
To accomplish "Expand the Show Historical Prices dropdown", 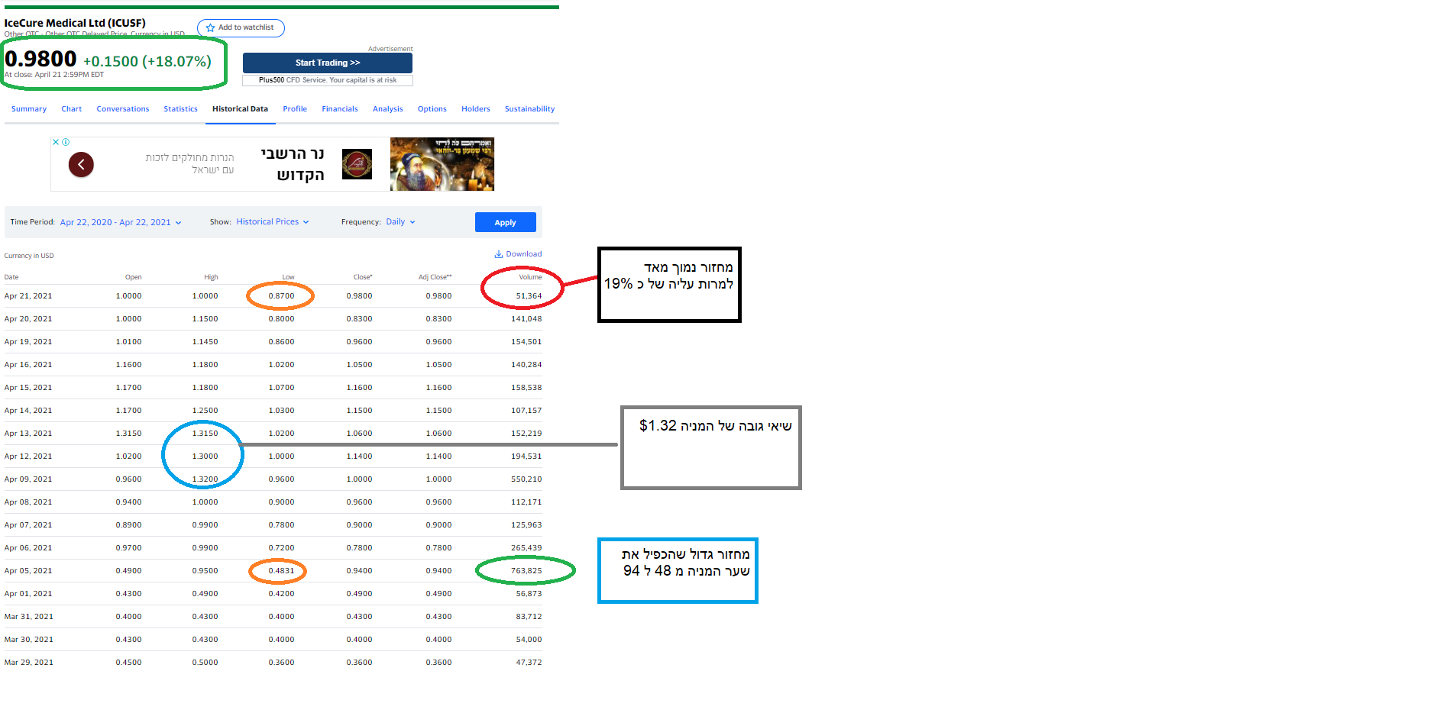I will [x=273, y=222].
